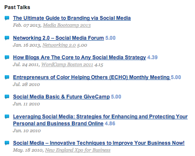Open How Blogs Are The Core talk
Image resolution: width=195 pixels, height=156 pixels.
coord(79,57)
